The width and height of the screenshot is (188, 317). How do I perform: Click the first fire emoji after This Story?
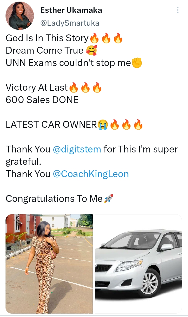94,39
